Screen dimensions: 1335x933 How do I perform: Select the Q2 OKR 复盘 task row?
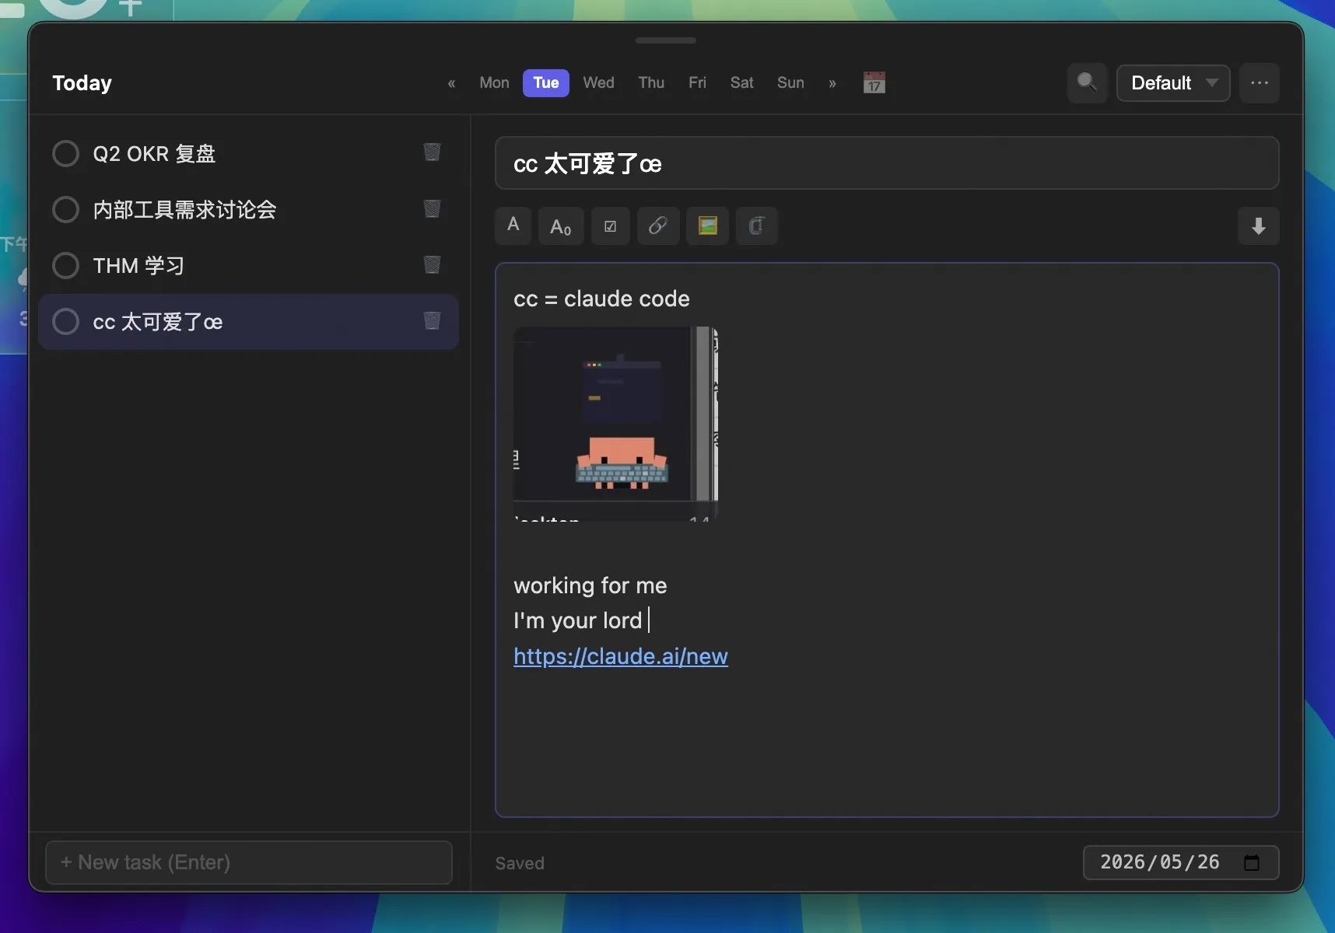pos(248,153)
